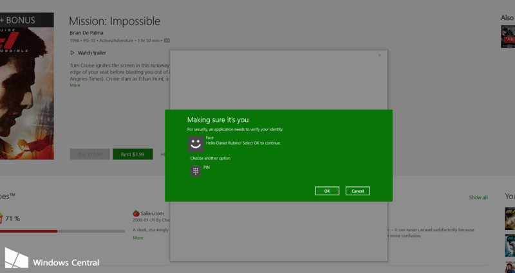Cancel the identity verification dialog
The height and width of the screenshot is (273, 515).
click(357, 191)
